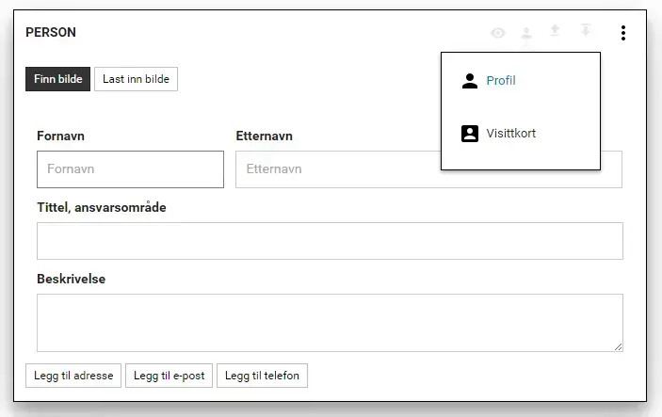Click the Finn bilde button

click(x=57, y=79)
